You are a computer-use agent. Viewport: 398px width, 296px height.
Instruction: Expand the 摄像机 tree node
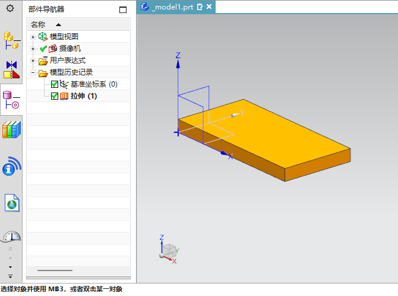point(33,49)
